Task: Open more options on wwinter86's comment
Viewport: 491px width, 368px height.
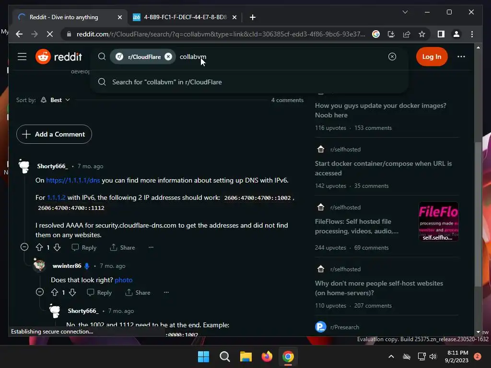Action: coord(166,292)
